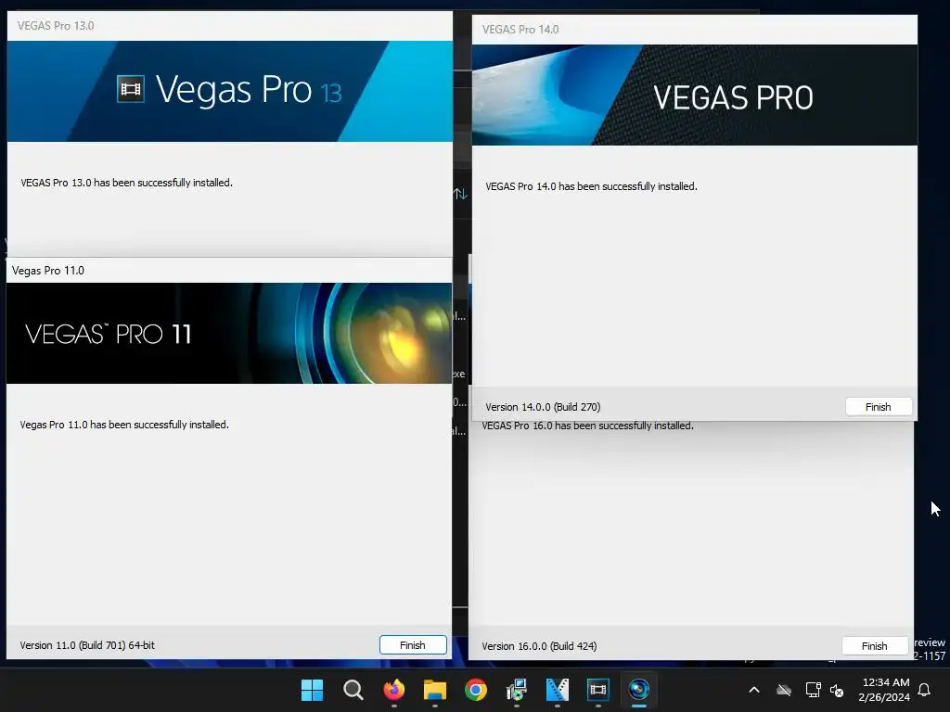Image resolution: width=950 pixels, height=712 pixels.
Task: Open the blue clapperboard app in taskbar
Action: [558, 690]
